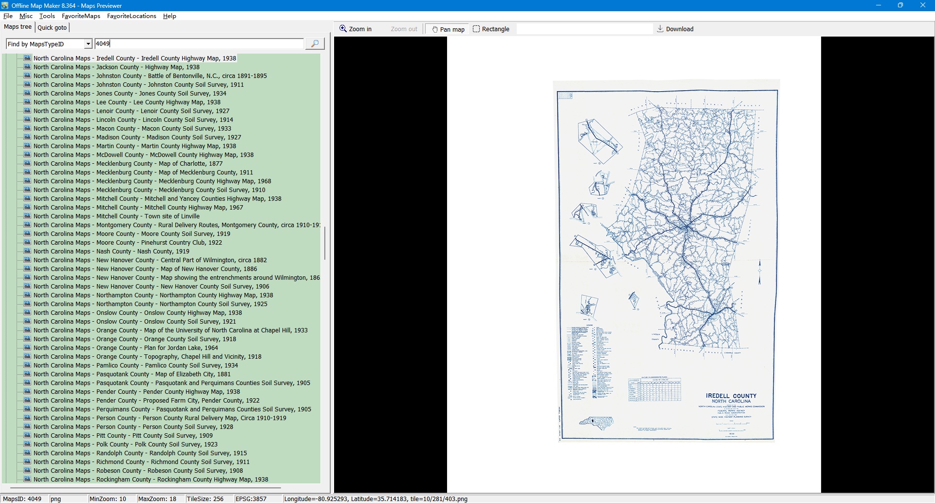Open the Find by MapsTypeID dropdown
Screen dimensions: 935x503
tap(88, 44)
